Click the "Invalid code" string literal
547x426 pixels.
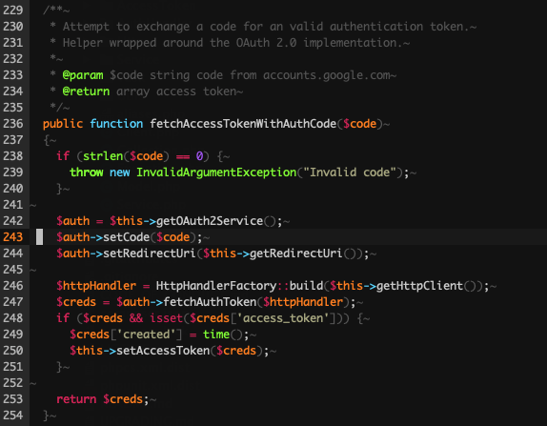(x=350, y=172)
